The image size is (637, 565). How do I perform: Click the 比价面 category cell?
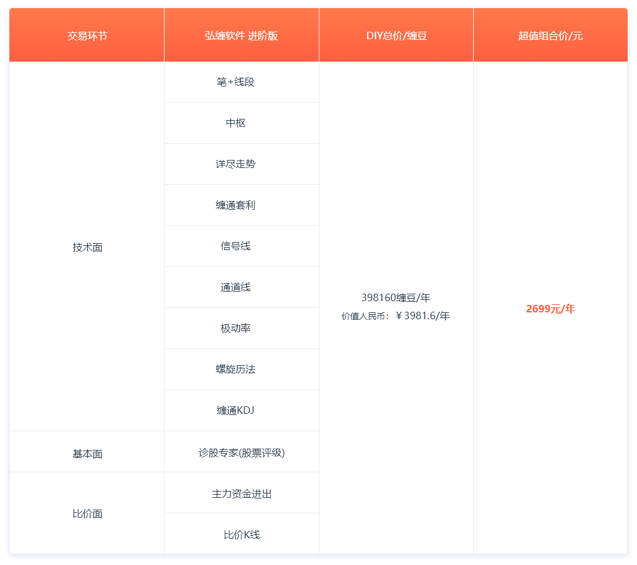point(87,513)
